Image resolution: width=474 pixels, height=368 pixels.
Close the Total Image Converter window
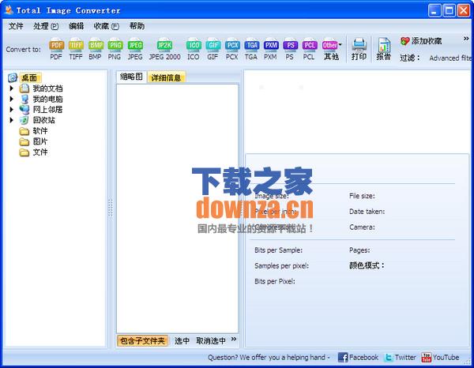tap(464, 11)
